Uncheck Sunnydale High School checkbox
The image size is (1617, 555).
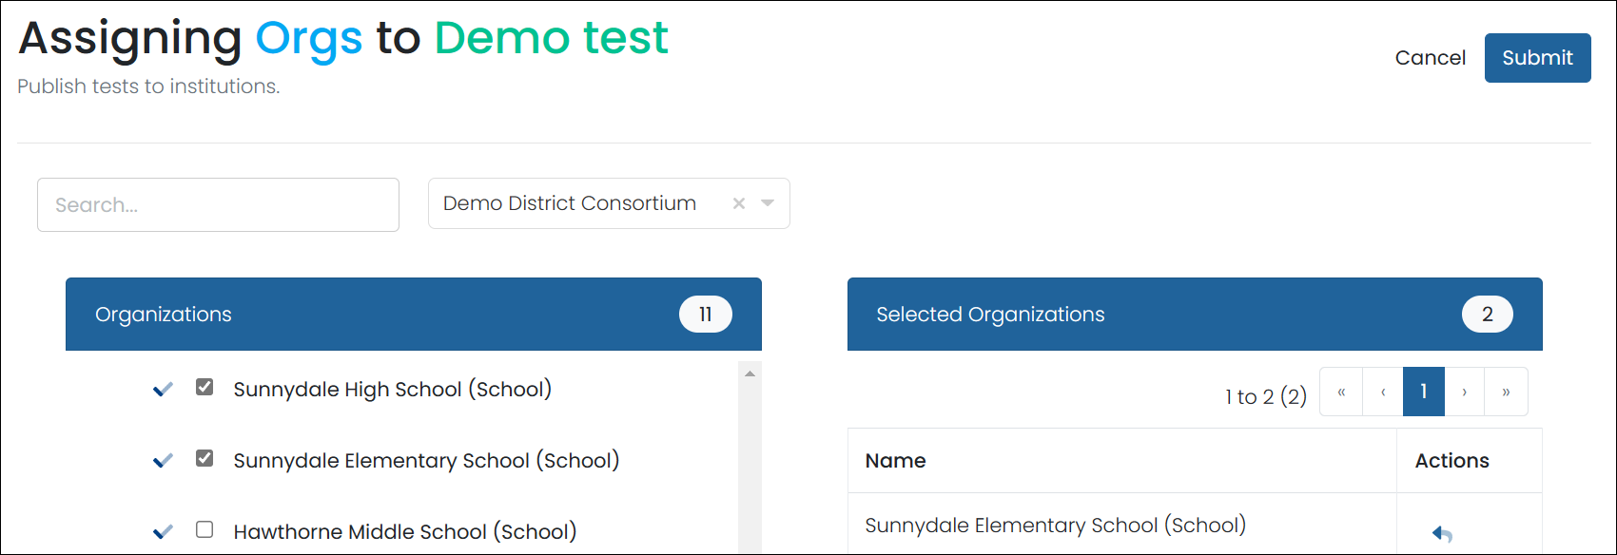[x=205, y=387]
